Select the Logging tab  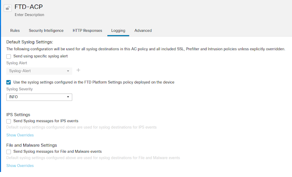[x=118, y=31]
